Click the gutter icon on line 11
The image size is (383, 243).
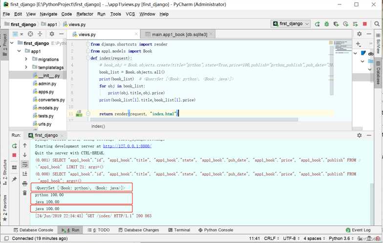point(79,113)
